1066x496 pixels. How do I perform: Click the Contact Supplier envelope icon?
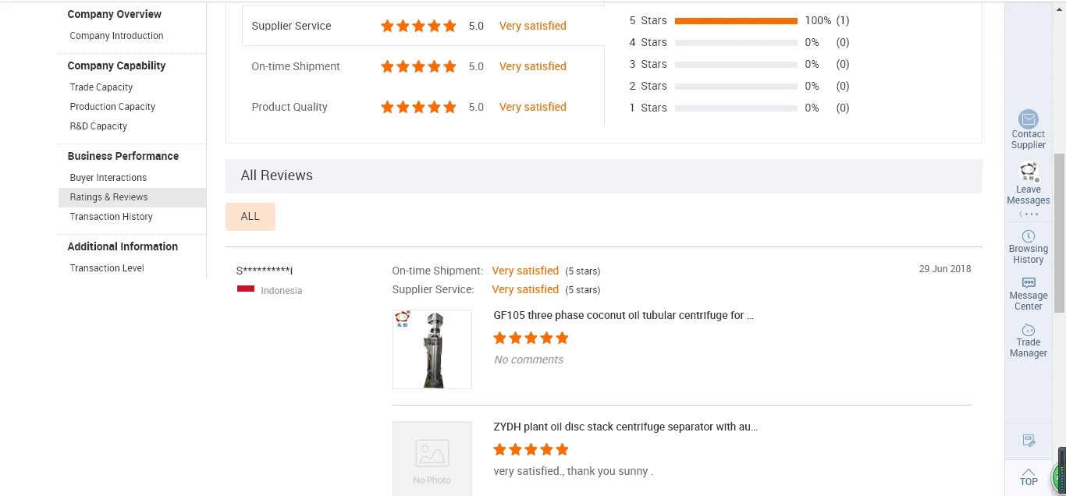1029,120
